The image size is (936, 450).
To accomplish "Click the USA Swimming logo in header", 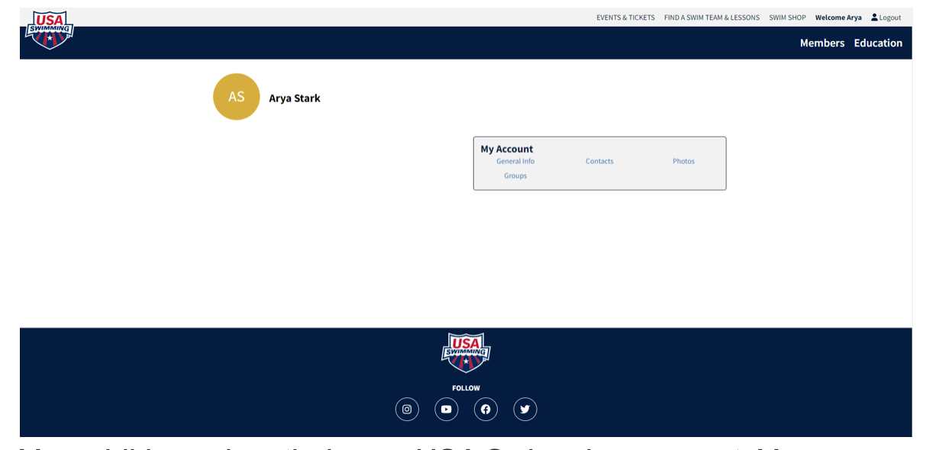I will [x=50, y=31].
